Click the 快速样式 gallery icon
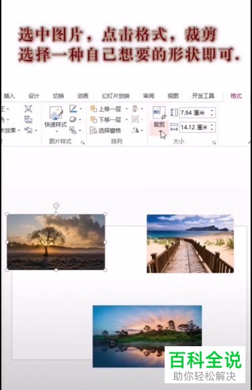Screen dimensions: 252x390 pyautogui.click(x=56, y=113)
